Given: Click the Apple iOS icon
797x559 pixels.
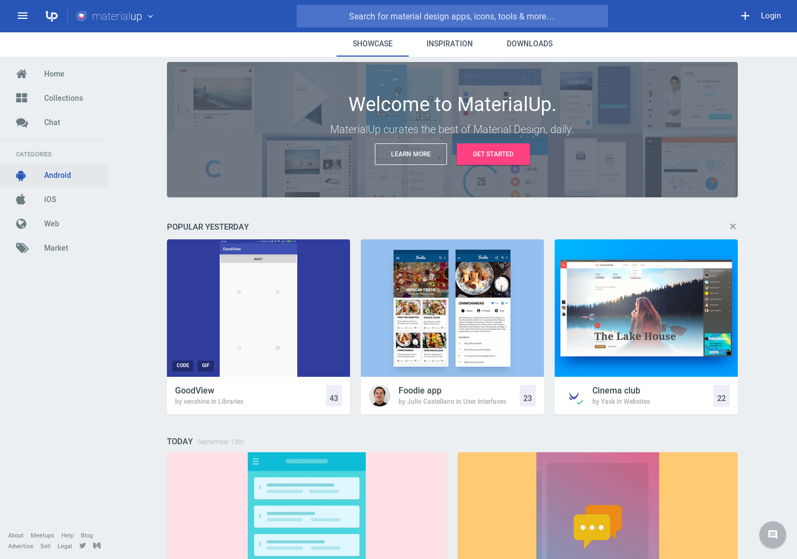Looking at the screenshot, I should (x=21, y=199).
